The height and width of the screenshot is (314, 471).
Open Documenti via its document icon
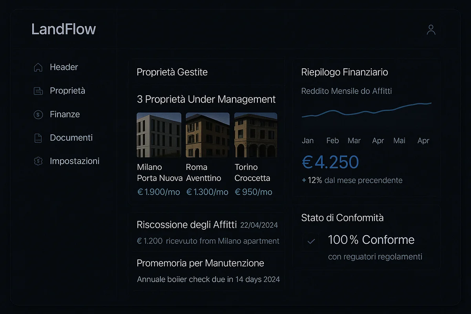tap(38, 138)
